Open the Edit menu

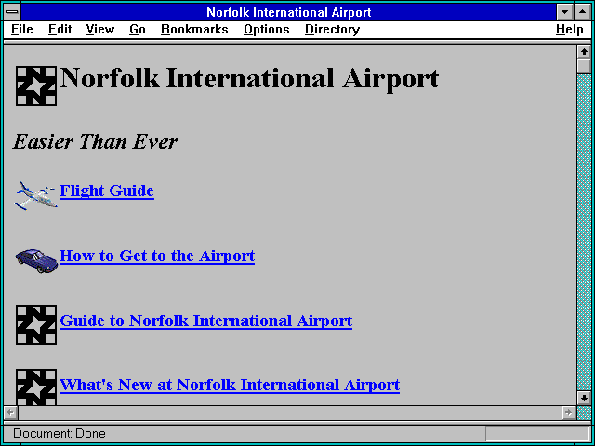59,29
